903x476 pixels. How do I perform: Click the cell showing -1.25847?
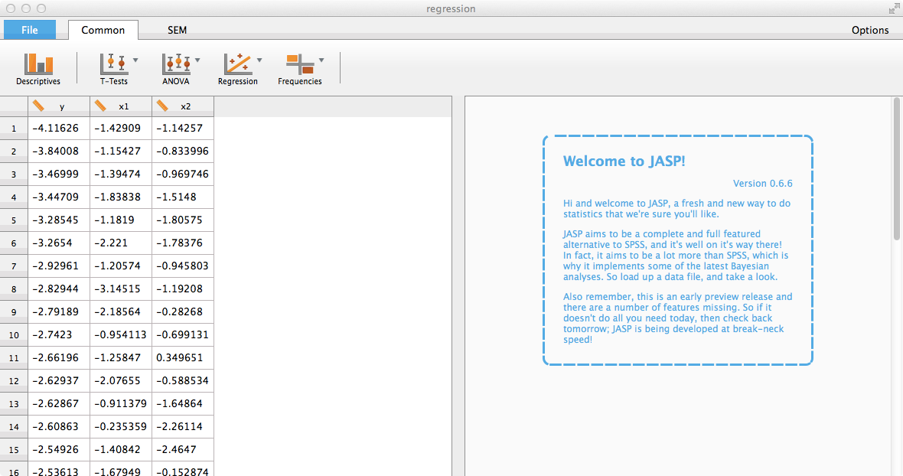[121, 358]
